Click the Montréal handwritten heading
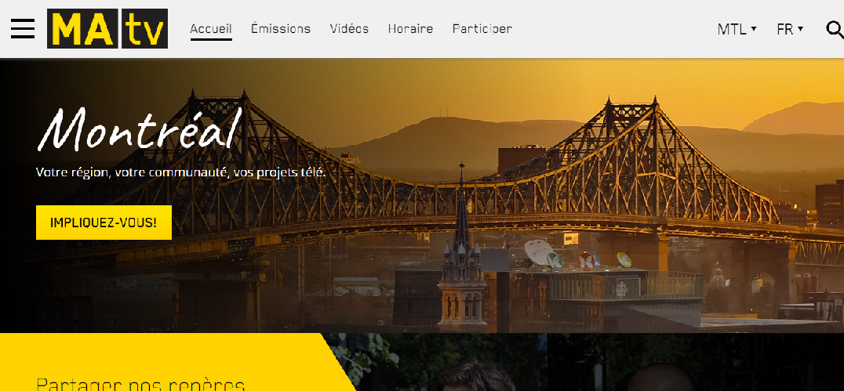The width and height of the screenshot is (844, 391). (x=140, y=128)
